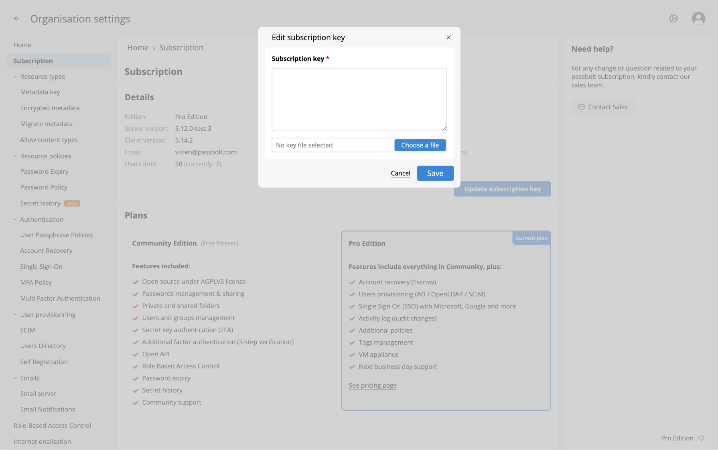718x450 pixels.
Task: Select Subscription in the sidebar
Action: pyautogui.click(x=59, y=61)
